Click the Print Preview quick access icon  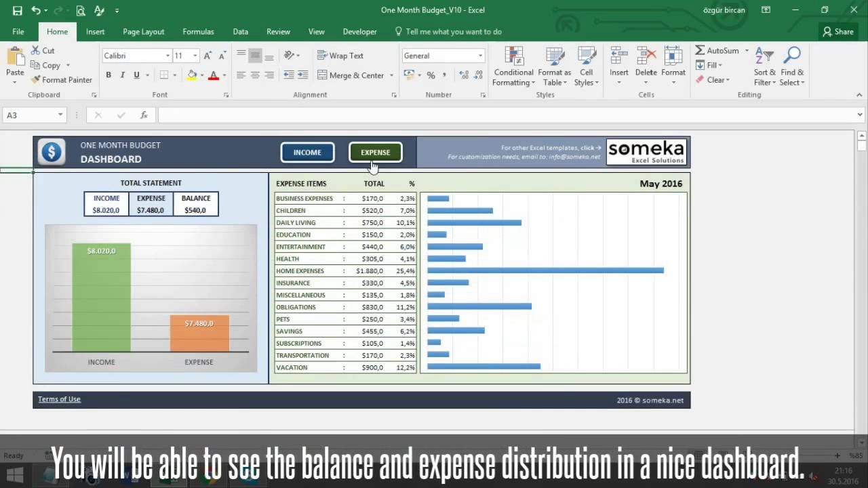(81, 10)
